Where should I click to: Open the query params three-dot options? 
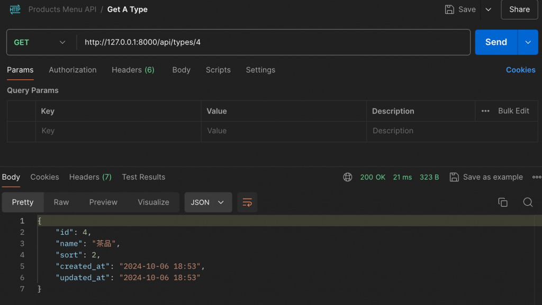(485, 111)
